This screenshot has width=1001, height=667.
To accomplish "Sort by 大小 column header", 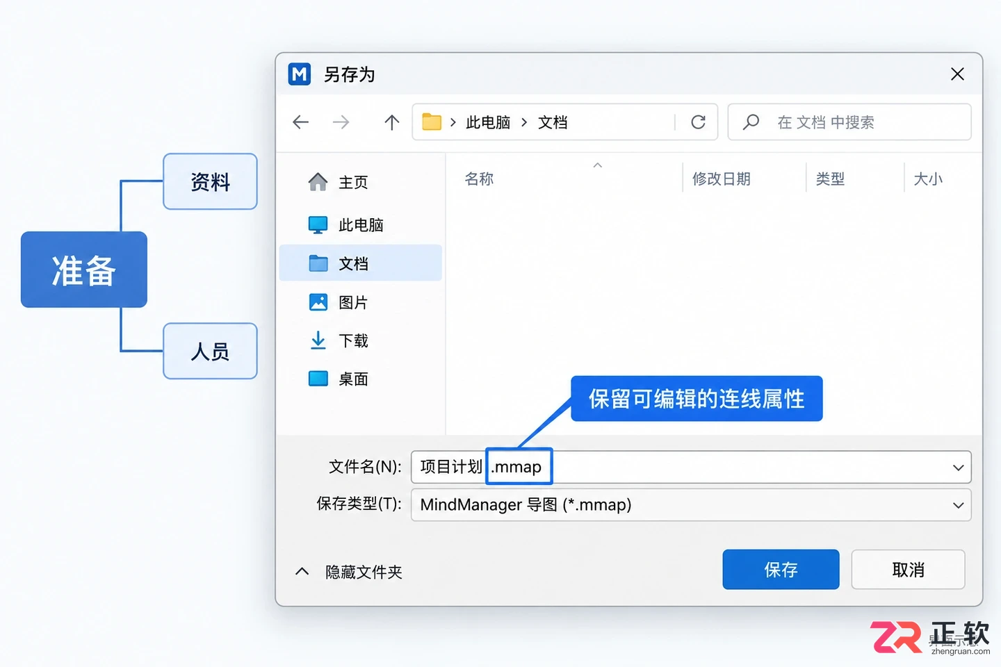I will point(928,179).
